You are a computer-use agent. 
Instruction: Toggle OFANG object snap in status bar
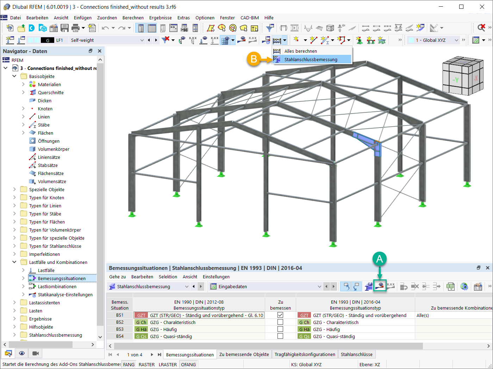coord(188,364)
